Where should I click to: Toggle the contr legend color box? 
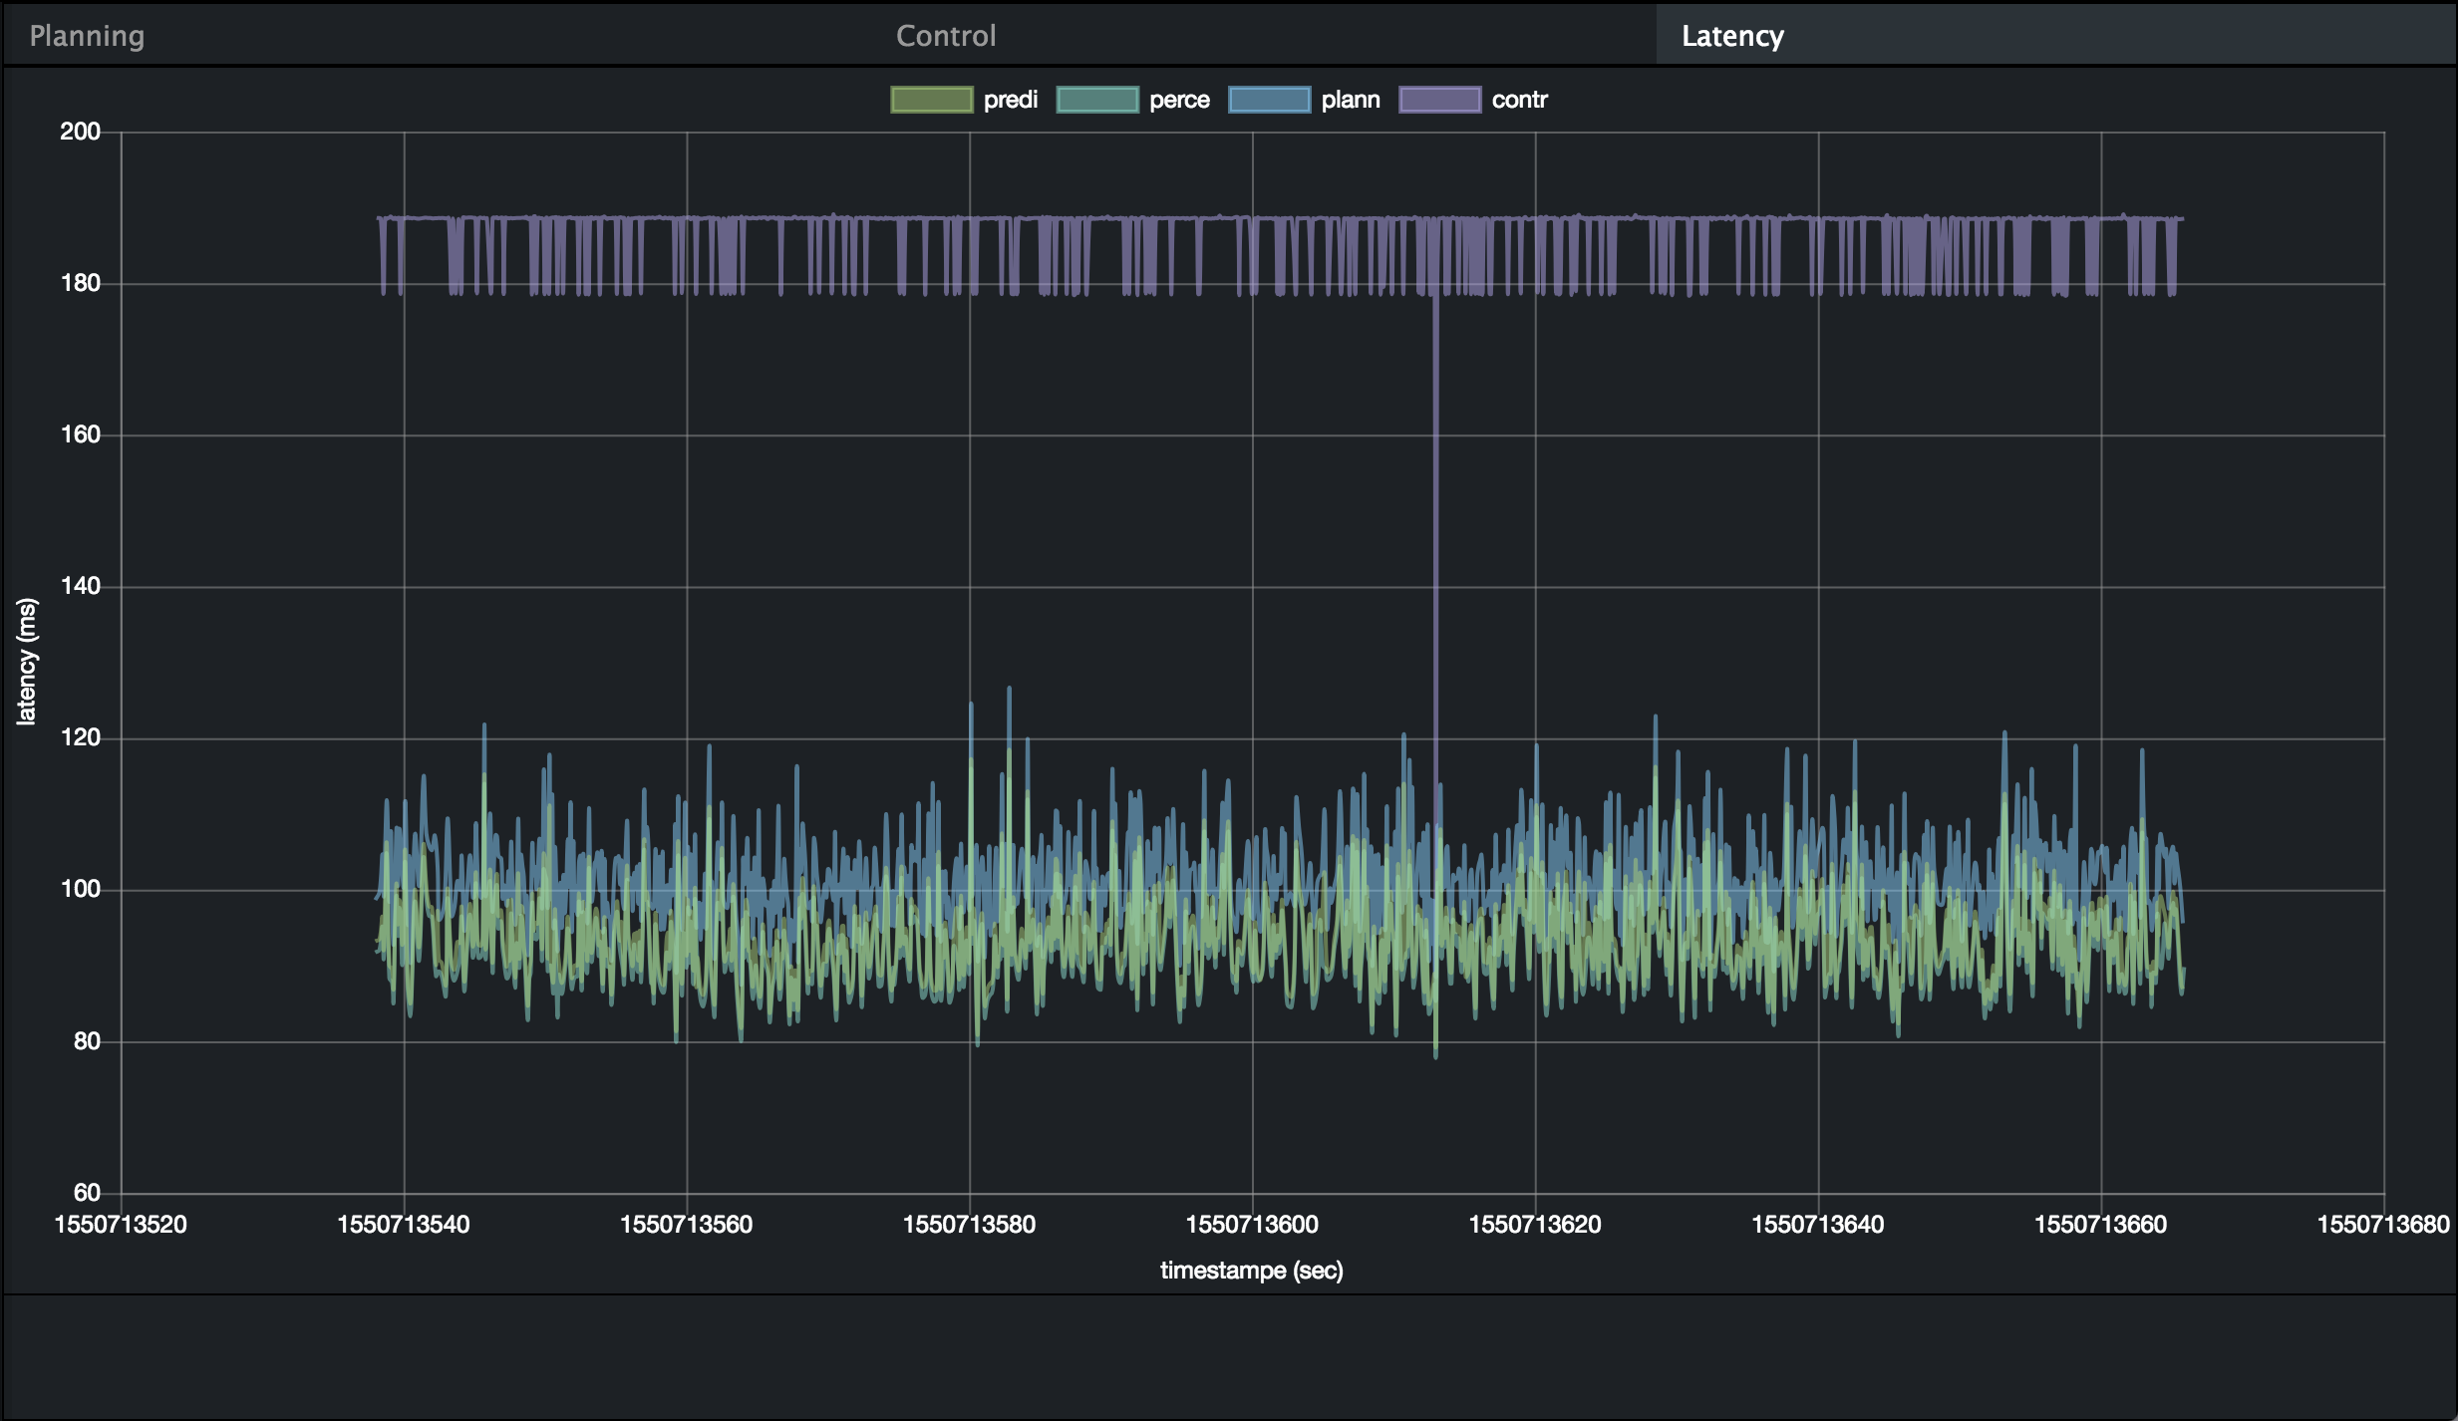point(1439,100)
